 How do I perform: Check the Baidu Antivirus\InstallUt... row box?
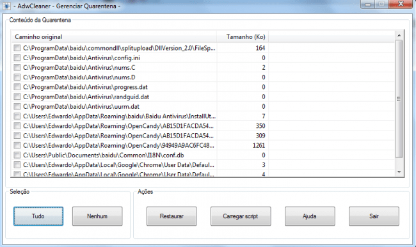pyautogui.click(x=17, y=116)
